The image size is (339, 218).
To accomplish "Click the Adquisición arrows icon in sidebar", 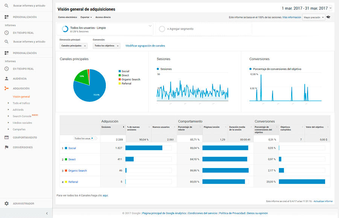I will [6, 88].
